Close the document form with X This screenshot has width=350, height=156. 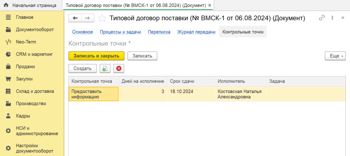[343, 18]
